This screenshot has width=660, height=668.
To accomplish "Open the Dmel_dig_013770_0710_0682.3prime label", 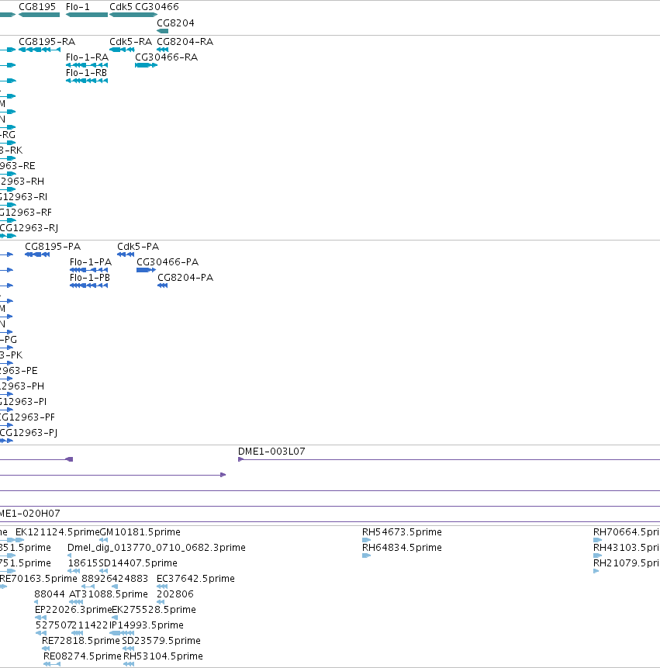I will point(156,548).
